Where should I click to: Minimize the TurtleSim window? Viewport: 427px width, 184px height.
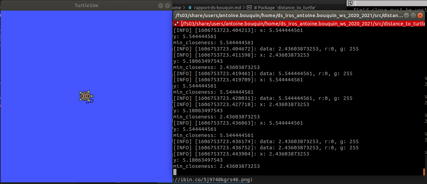tap(161, 5)
